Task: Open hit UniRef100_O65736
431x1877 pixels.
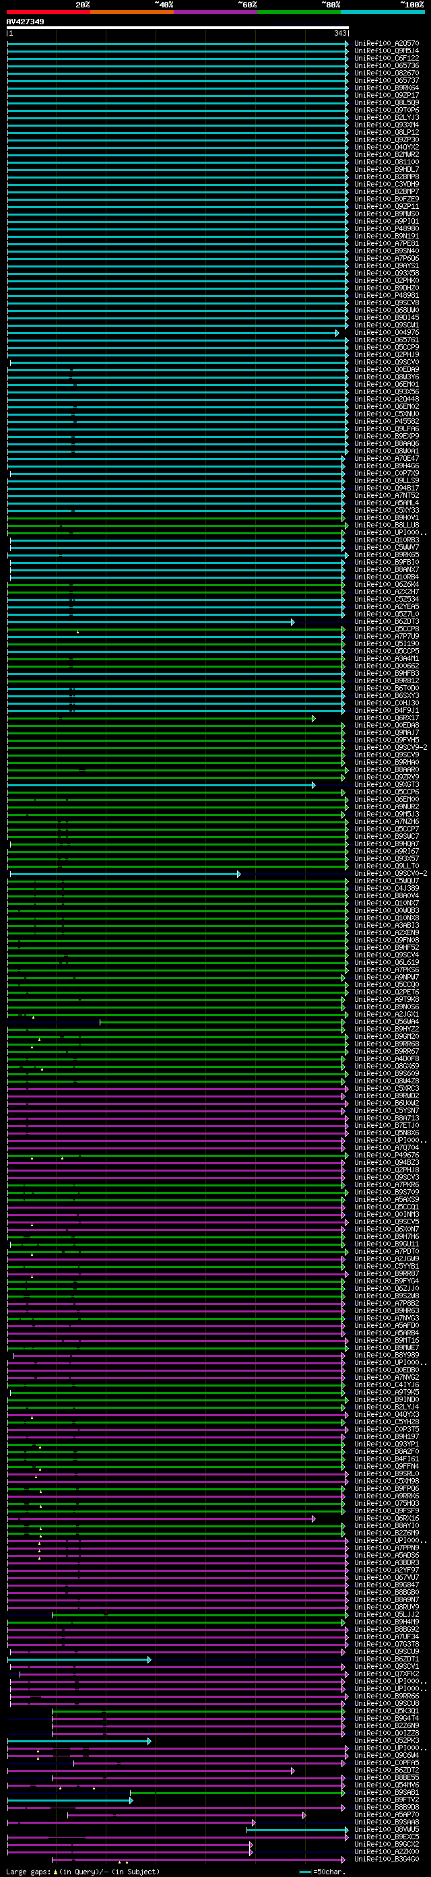Action: pos(386,65)
